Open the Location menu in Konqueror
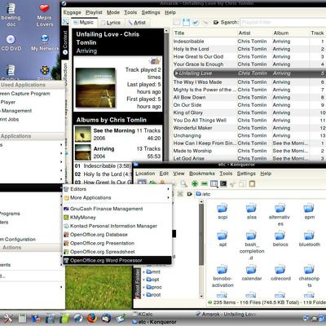This screenshot has height=326, width=326. coord(145,174)
